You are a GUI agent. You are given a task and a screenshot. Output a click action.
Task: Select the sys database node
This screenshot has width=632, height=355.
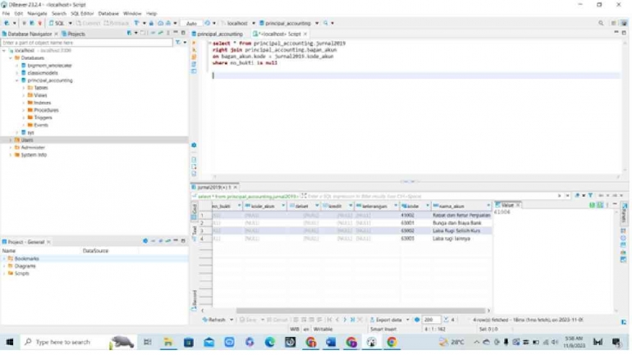(x=30, y=133)
